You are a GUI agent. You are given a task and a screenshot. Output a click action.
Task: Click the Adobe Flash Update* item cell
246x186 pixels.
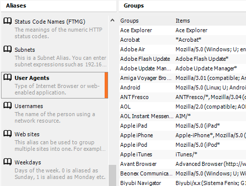point(202,59)
